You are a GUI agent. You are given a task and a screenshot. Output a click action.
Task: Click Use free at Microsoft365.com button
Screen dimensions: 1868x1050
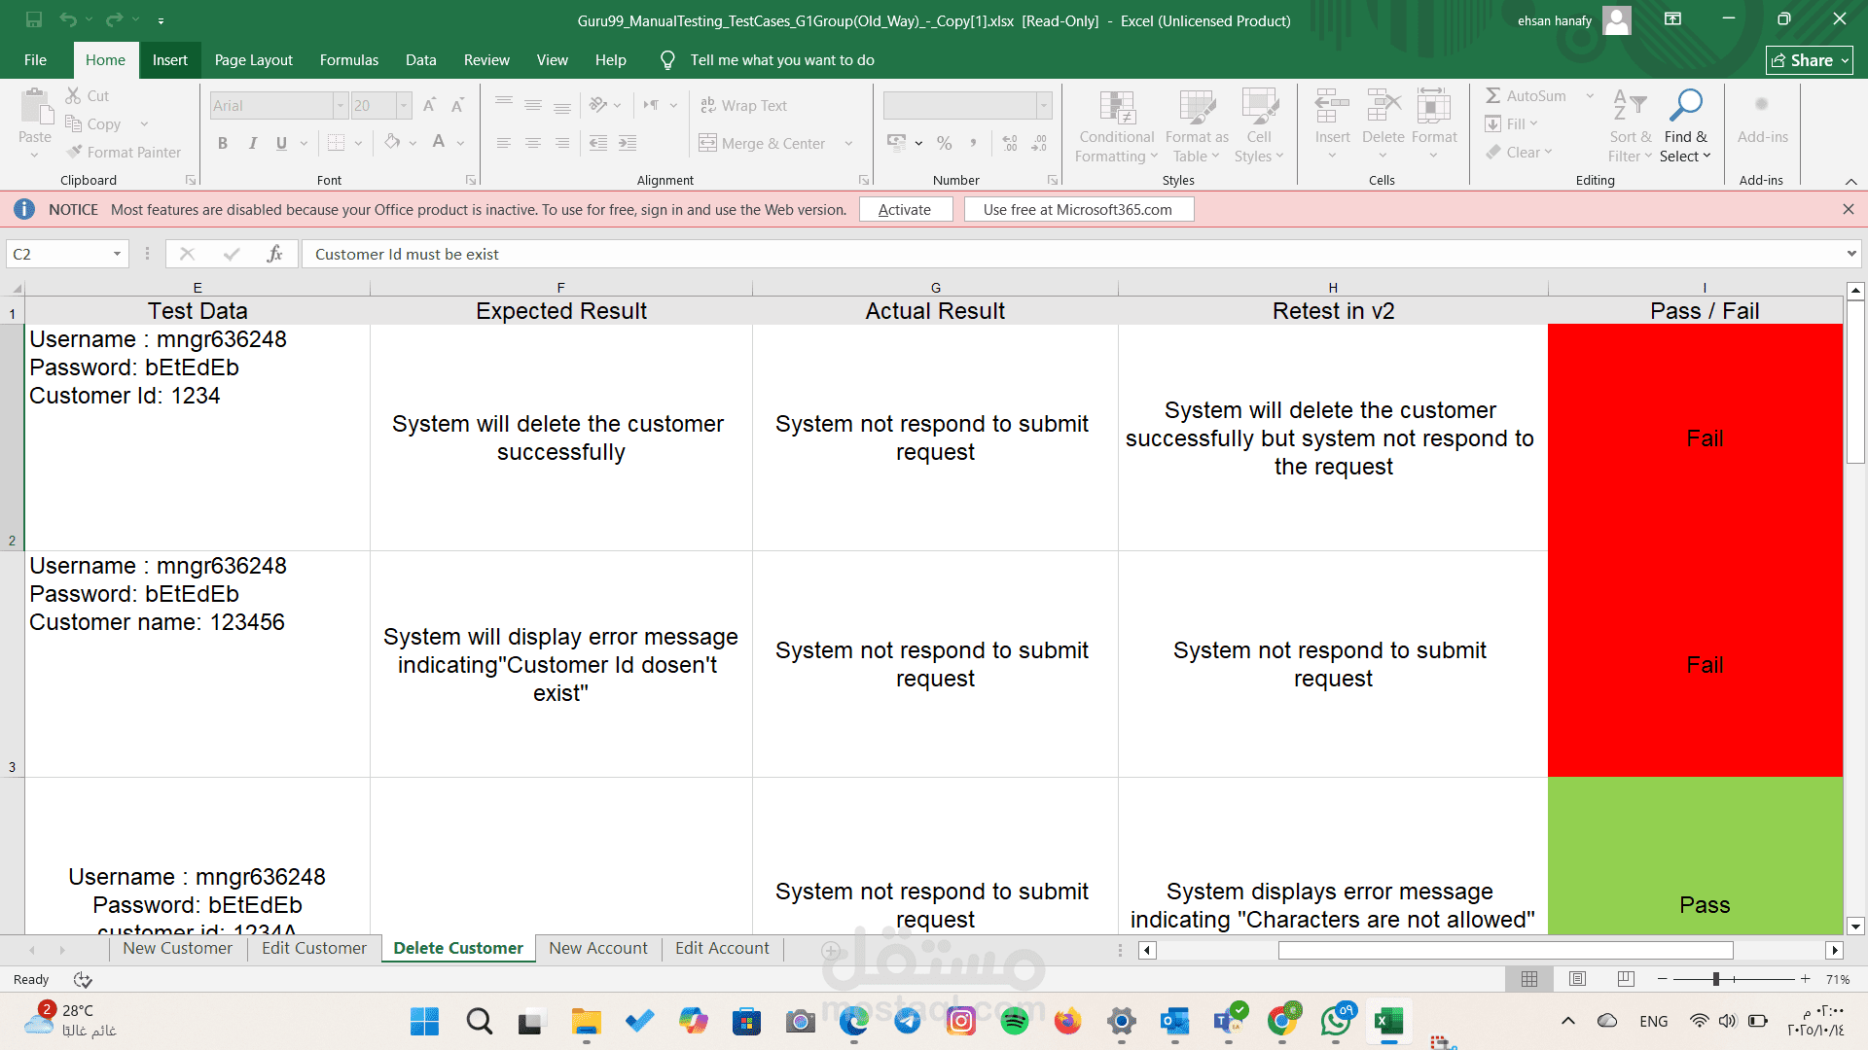point(1078,209)
